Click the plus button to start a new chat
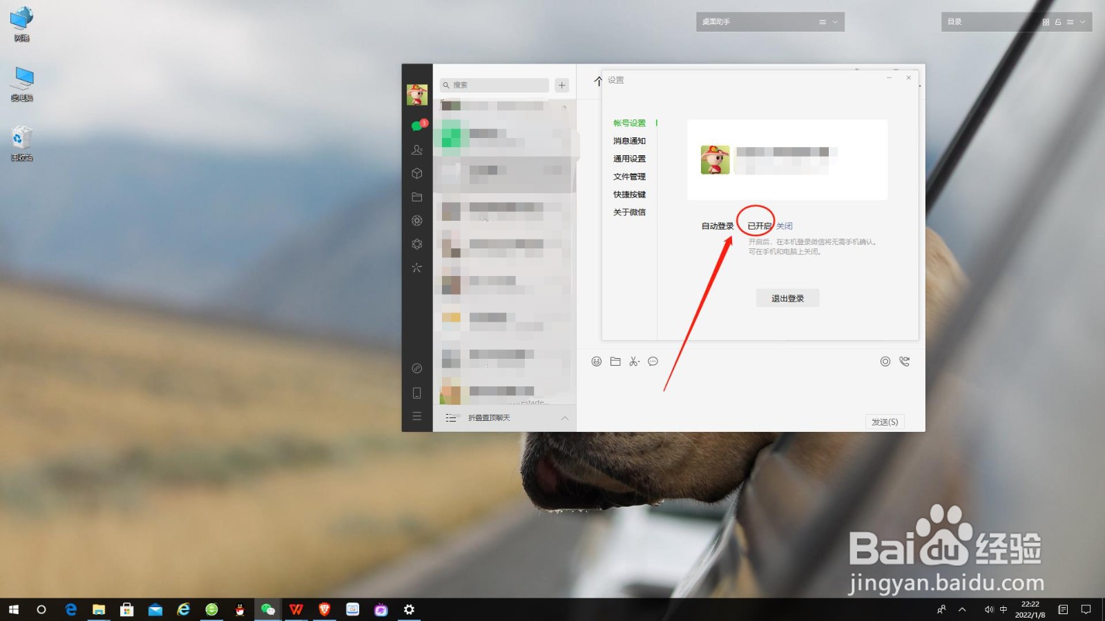 [561, 84]
